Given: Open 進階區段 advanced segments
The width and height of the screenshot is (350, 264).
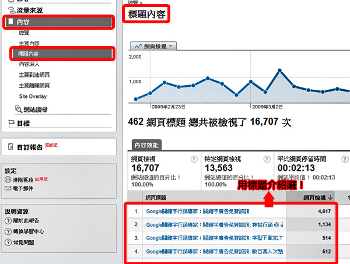Looking at the screenshot, I should point(23,179).
